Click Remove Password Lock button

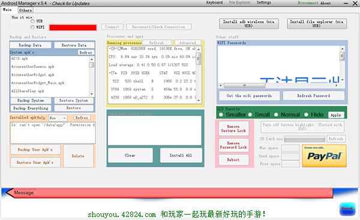coord(233,145)
